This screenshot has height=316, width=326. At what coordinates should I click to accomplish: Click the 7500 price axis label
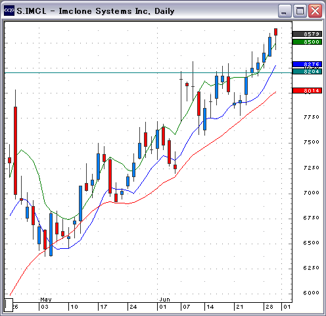pos(312,142)
